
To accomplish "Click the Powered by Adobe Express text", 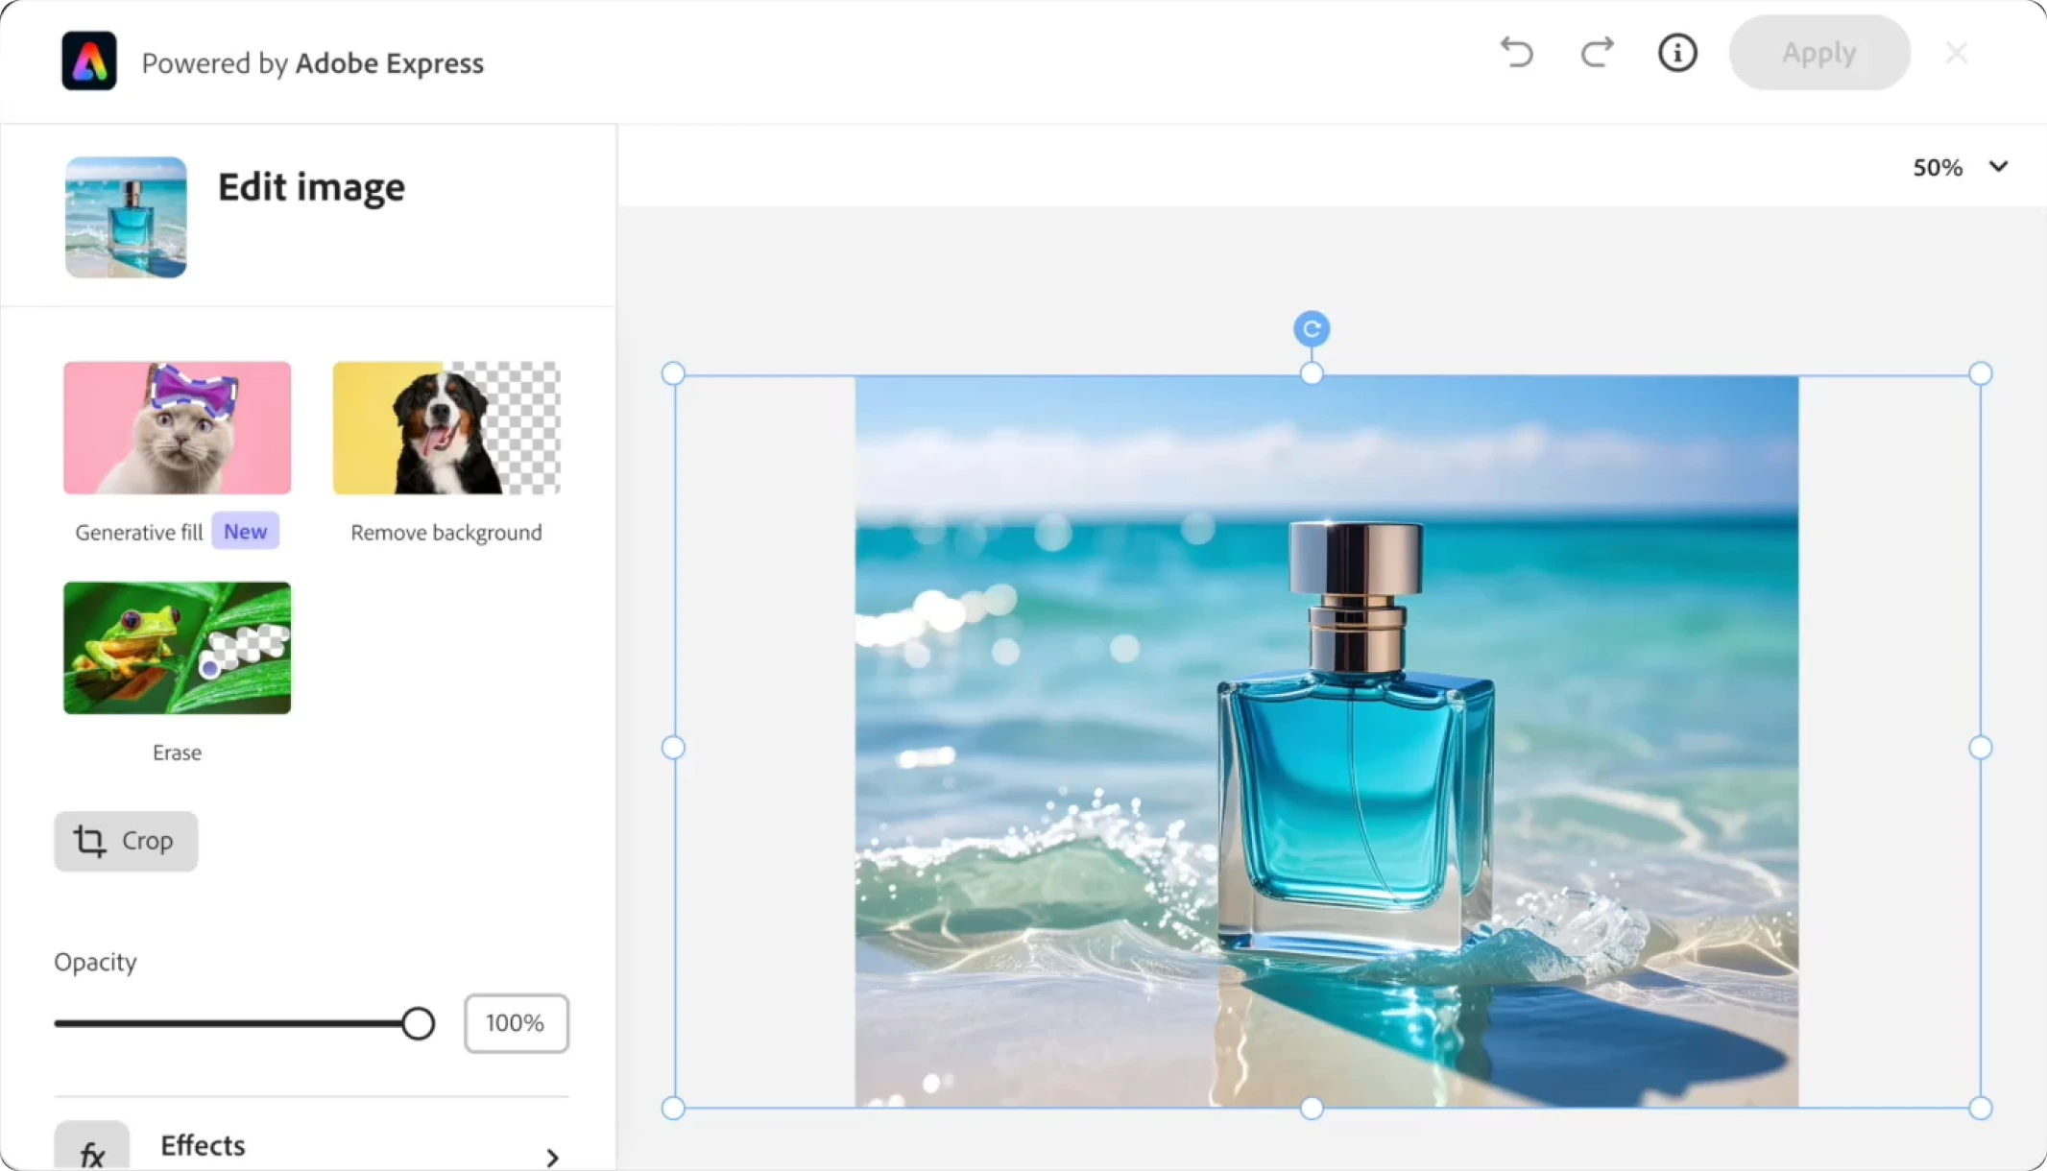I will point(313,63).
